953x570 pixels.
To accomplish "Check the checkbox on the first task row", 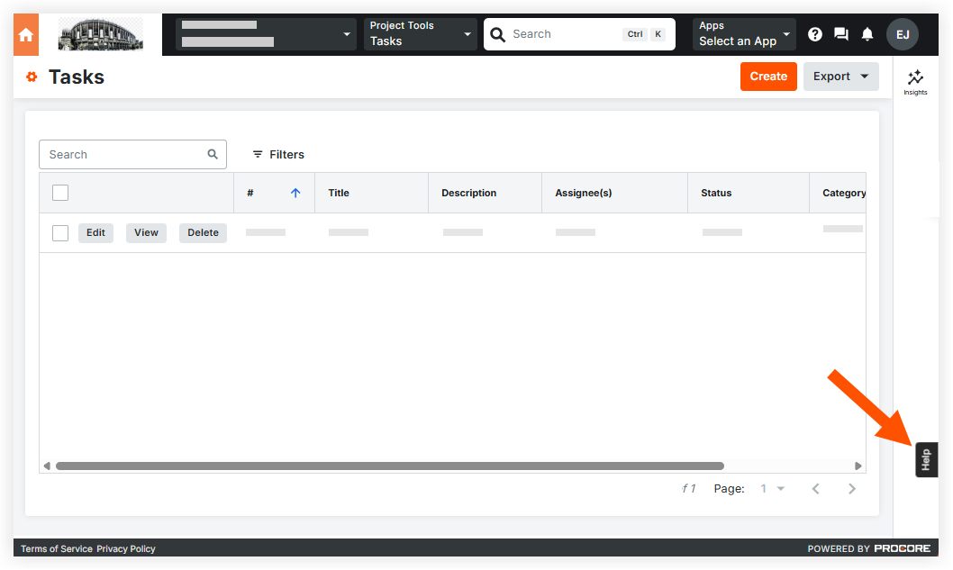I will 59,232.
